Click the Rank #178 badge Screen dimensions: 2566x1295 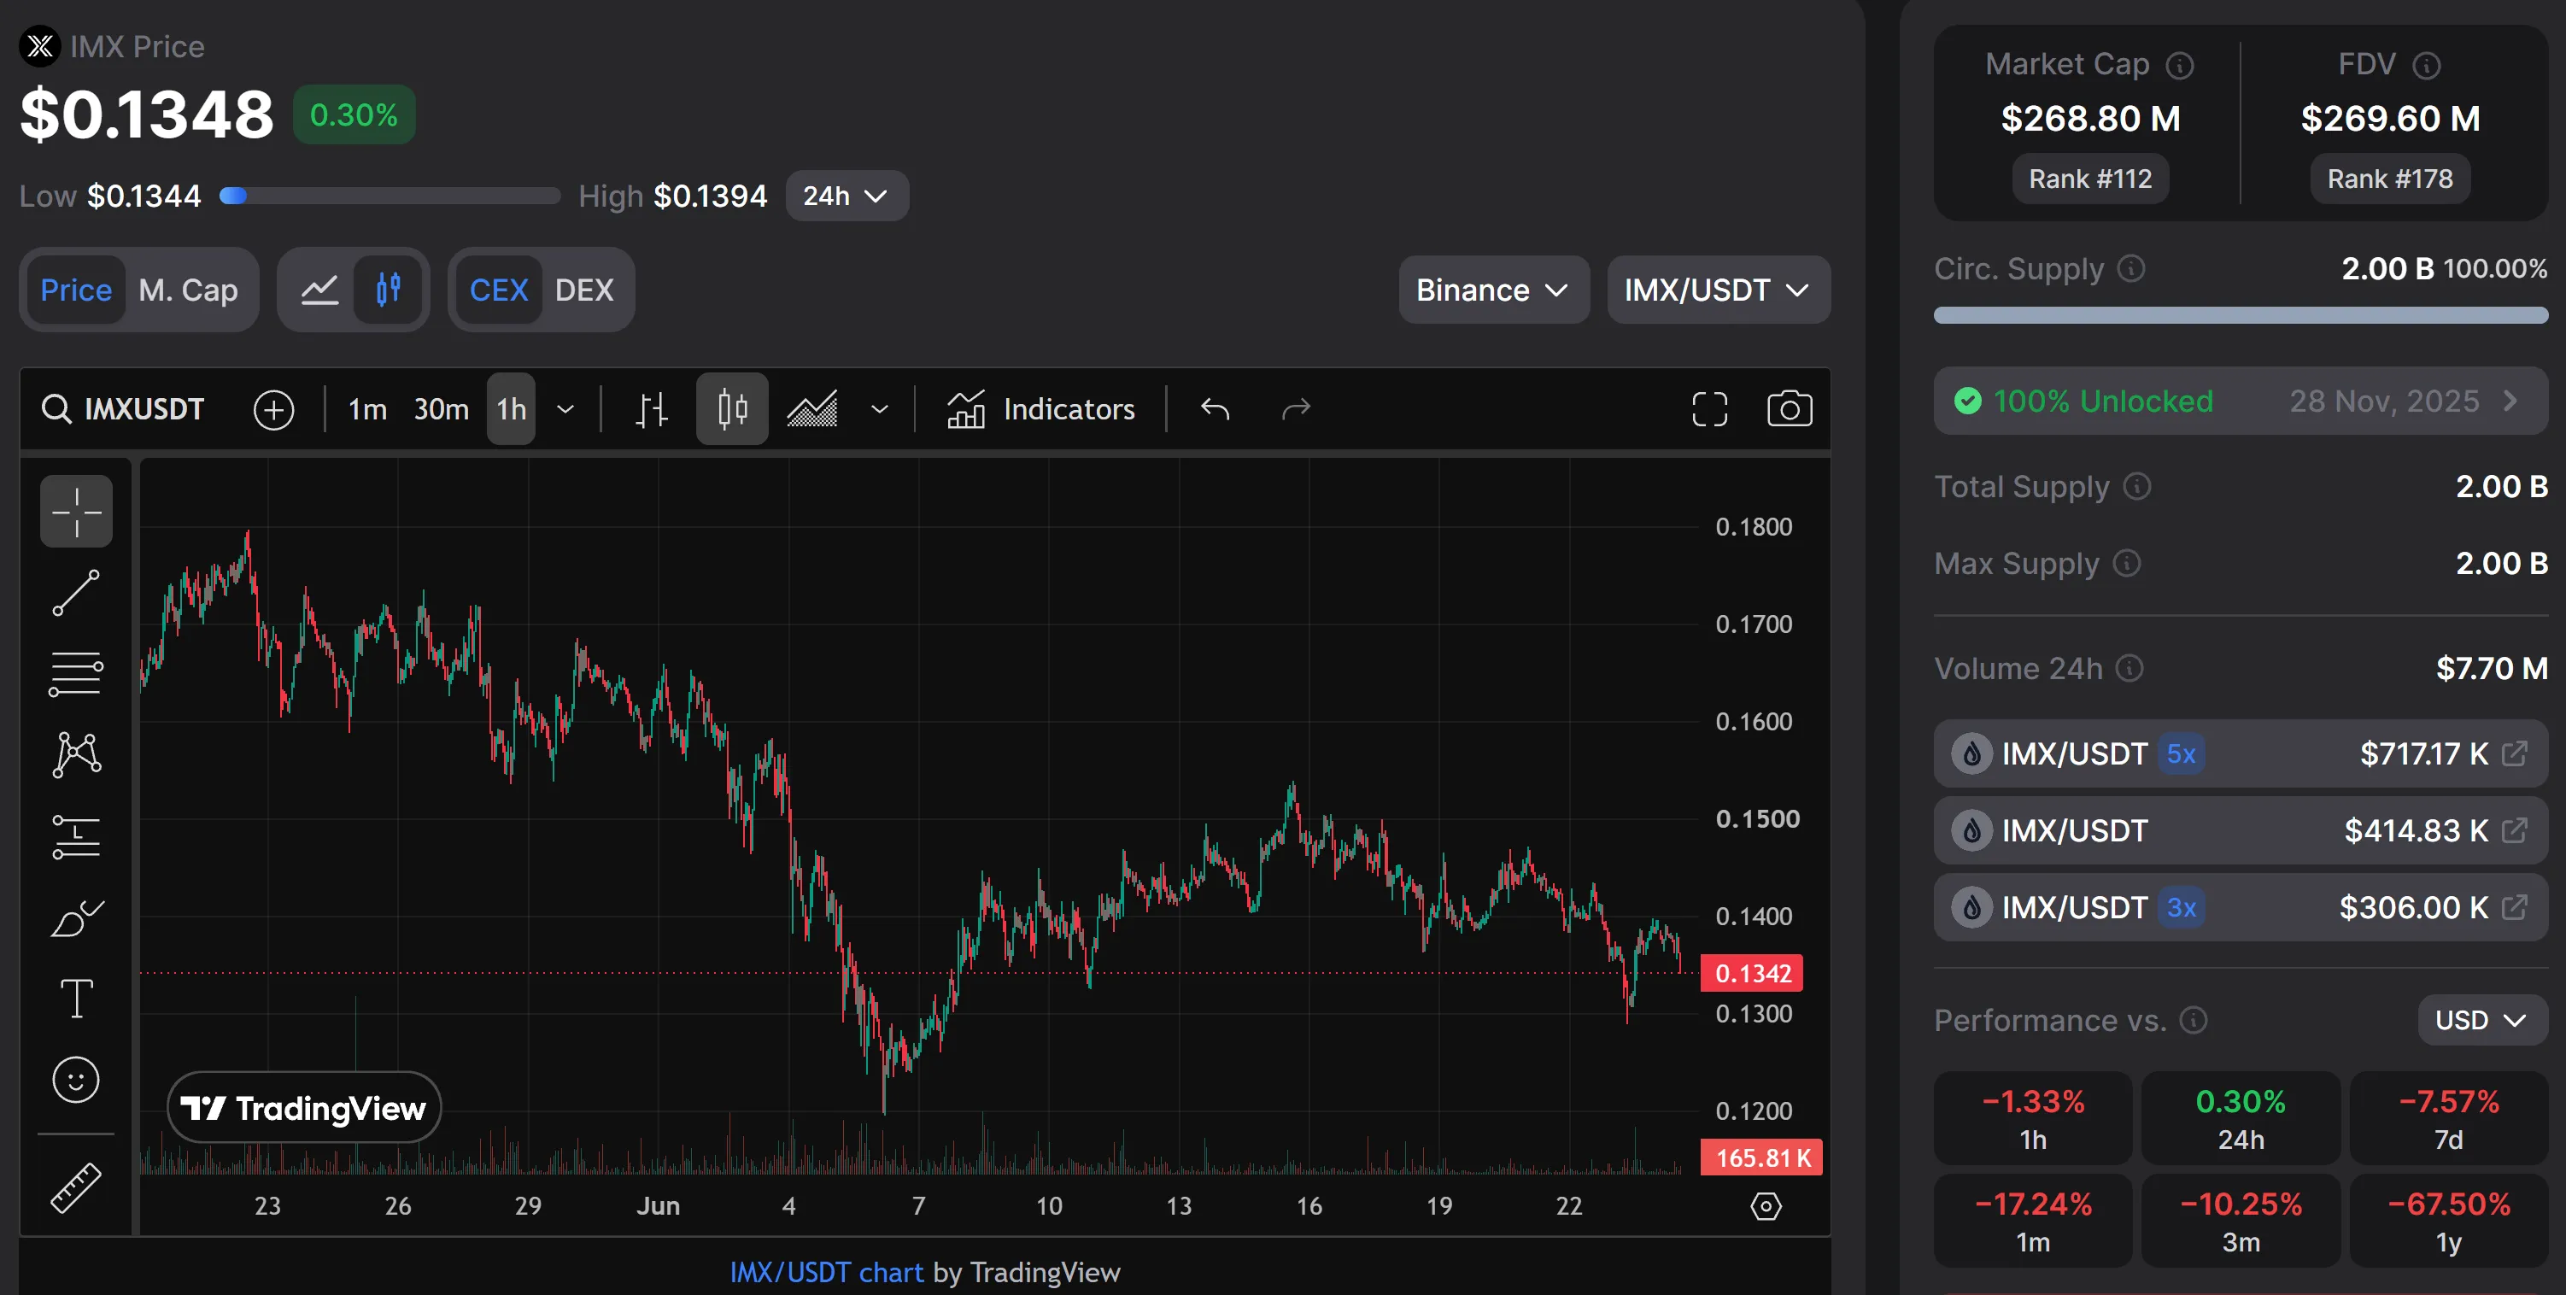(x=2390, y=179)
